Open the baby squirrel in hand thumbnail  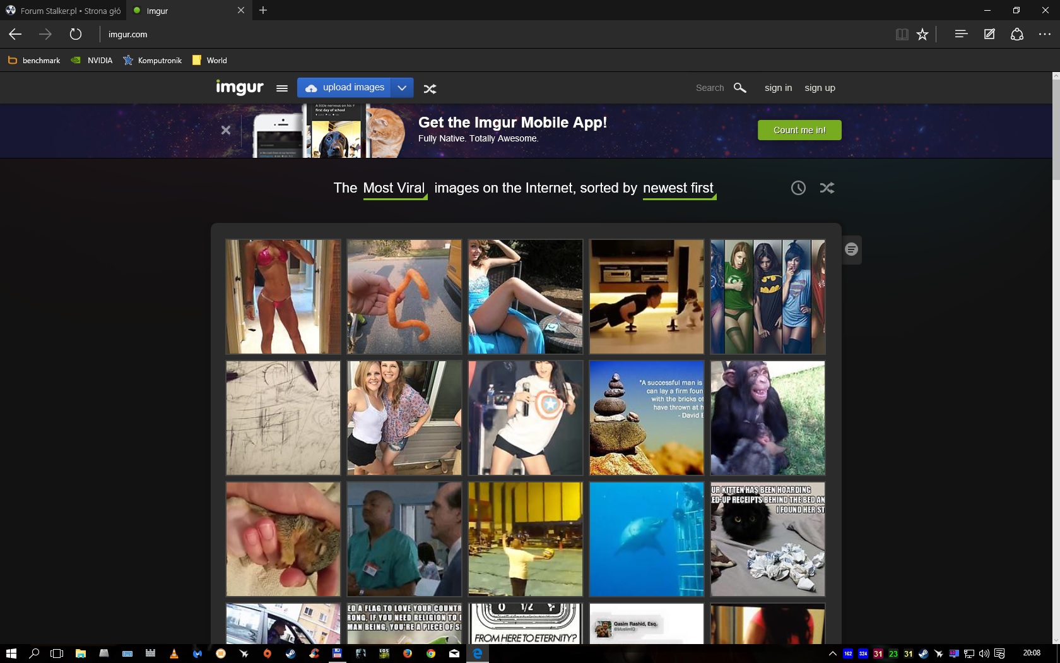283,539
